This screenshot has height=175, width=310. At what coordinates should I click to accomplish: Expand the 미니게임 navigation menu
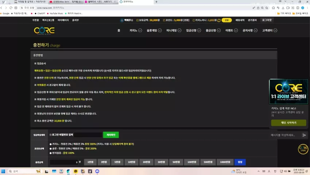click(174, 31)
